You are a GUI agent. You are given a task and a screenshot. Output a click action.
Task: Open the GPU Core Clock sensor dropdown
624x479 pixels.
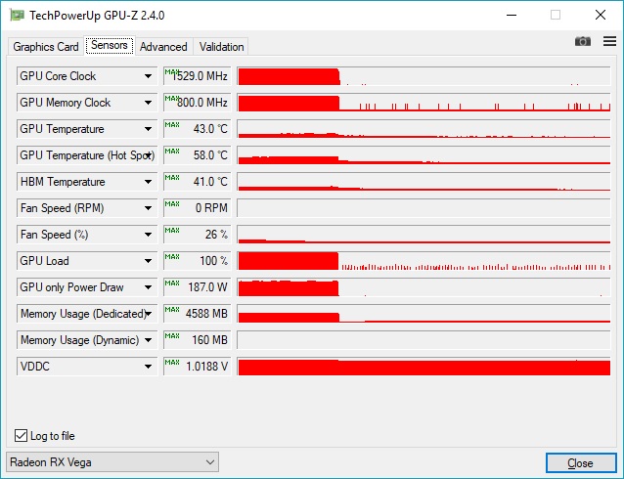[148, 76]
